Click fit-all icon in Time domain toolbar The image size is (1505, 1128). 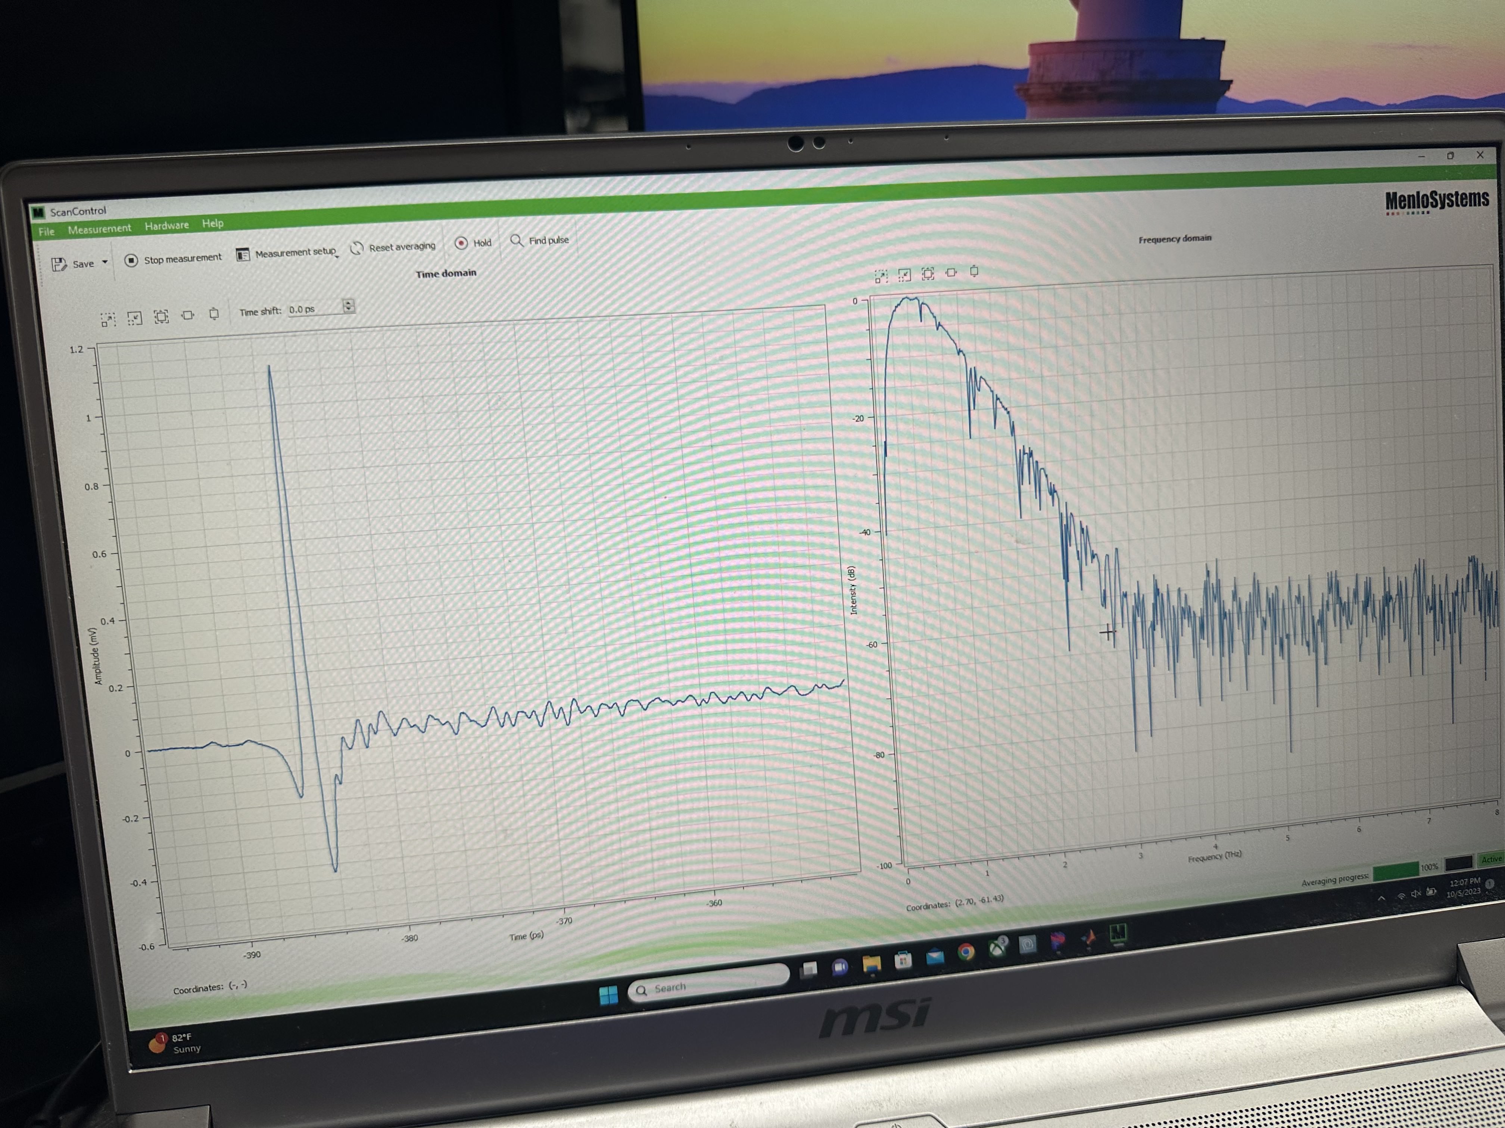click(161, 316)
